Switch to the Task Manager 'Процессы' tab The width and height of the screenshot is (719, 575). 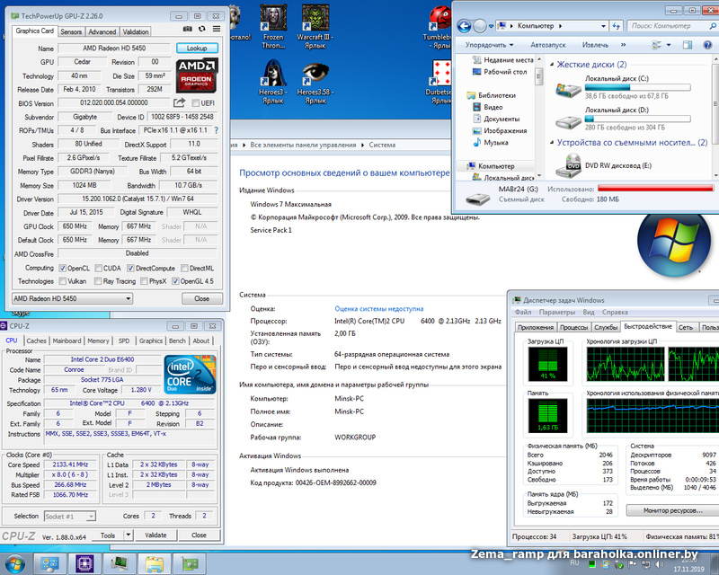(573, 327)
